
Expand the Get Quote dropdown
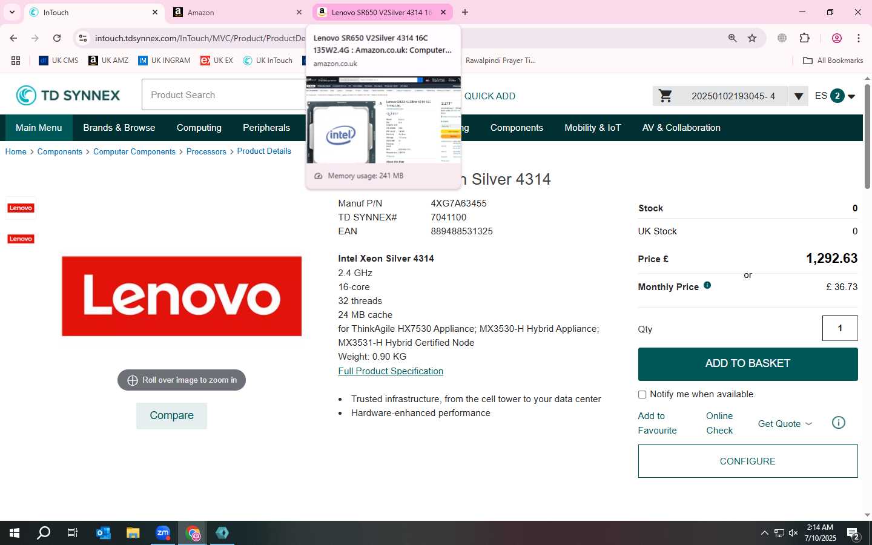click(785, 424)
